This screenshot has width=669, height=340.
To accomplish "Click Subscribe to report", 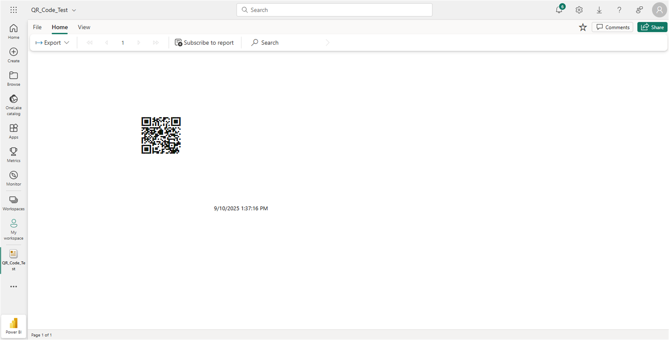I will pyautogui.click(x=204, y=43).
